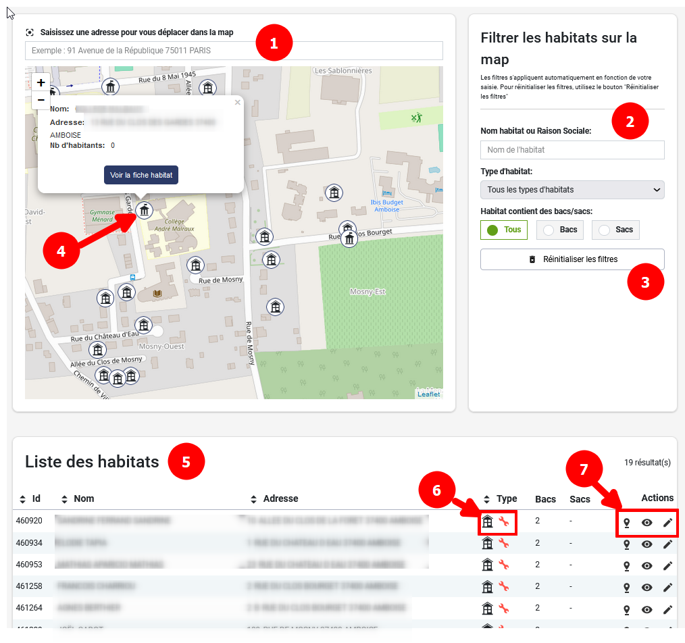
Task: Click the location pin icon for habitat 460920
Action: [x=626, y=522]
